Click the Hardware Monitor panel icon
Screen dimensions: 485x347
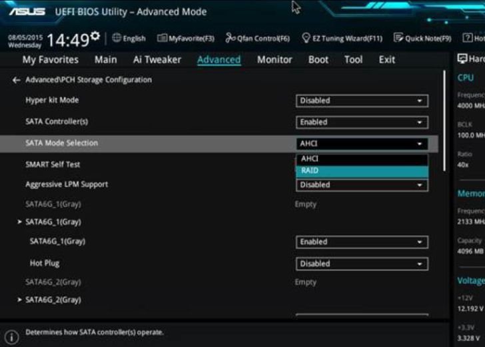click(462, 58)
